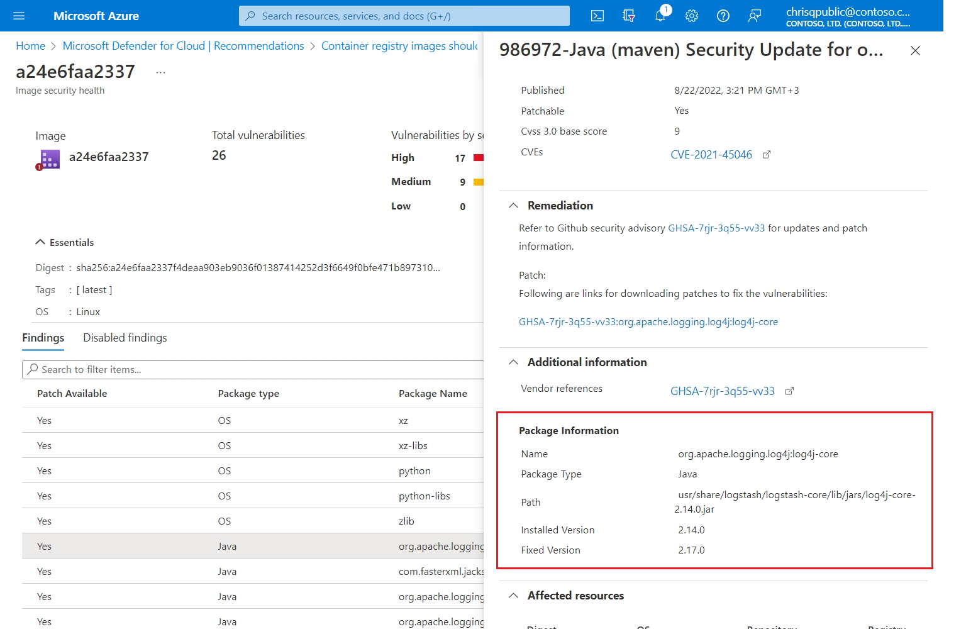Click the sha256 digest value

coord(258,268)
